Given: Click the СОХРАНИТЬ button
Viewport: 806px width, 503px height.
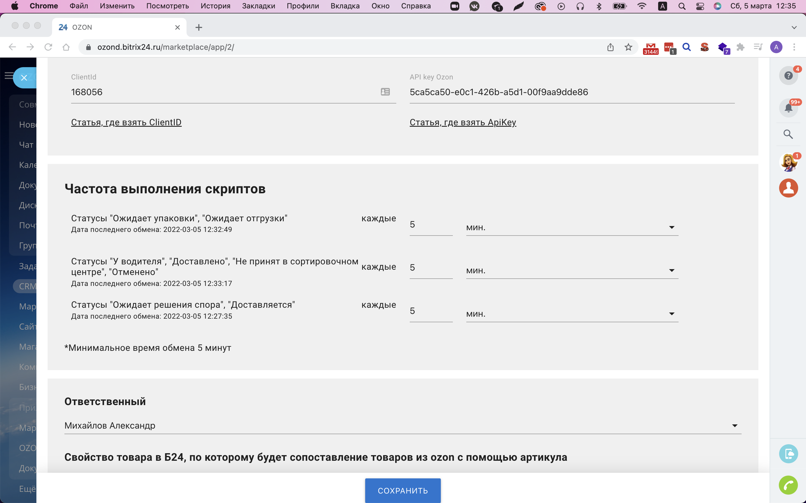Looking at the screenshot, I should 402,490.
